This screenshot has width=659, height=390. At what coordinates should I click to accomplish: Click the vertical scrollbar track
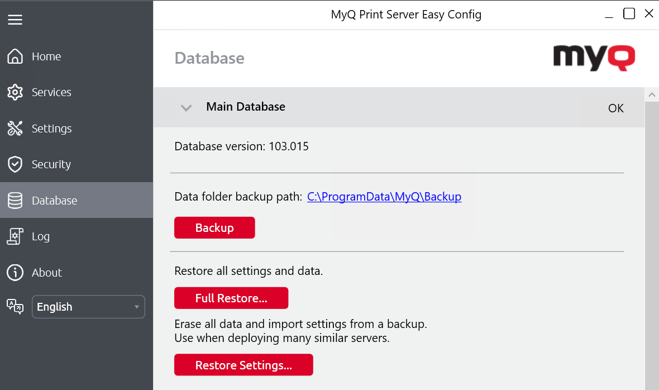click(x=652, y=245)
